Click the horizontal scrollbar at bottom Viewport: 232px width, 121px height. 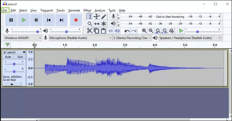(115, 120)
